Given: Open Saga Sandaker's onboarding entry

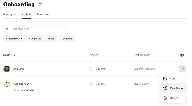Looking at the screenshot, I should tap(22, 84).
